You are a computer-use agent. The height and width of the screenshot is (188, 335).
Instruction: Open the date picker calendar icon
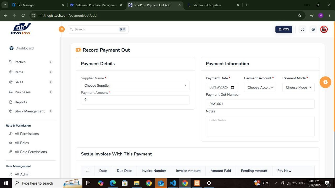coord(232,87)
